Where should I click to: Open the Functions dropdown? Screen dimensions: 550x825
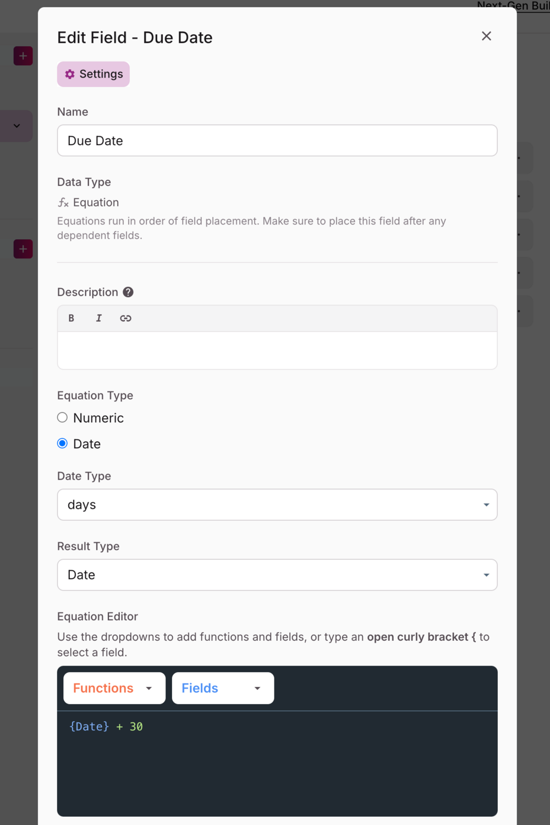coord(114,688)
